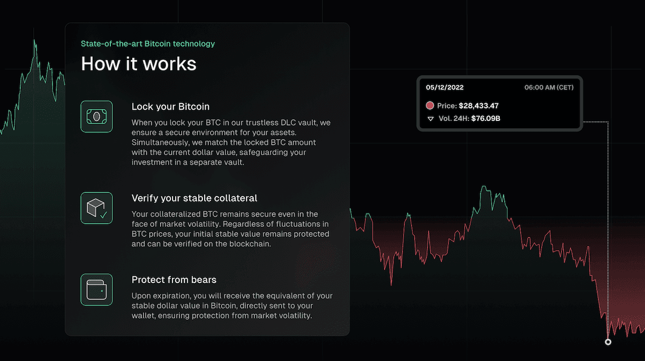645x361 pixels.
Task: Select the "Lock your Bitcoin" step title
Action: (x=170, y=106)
